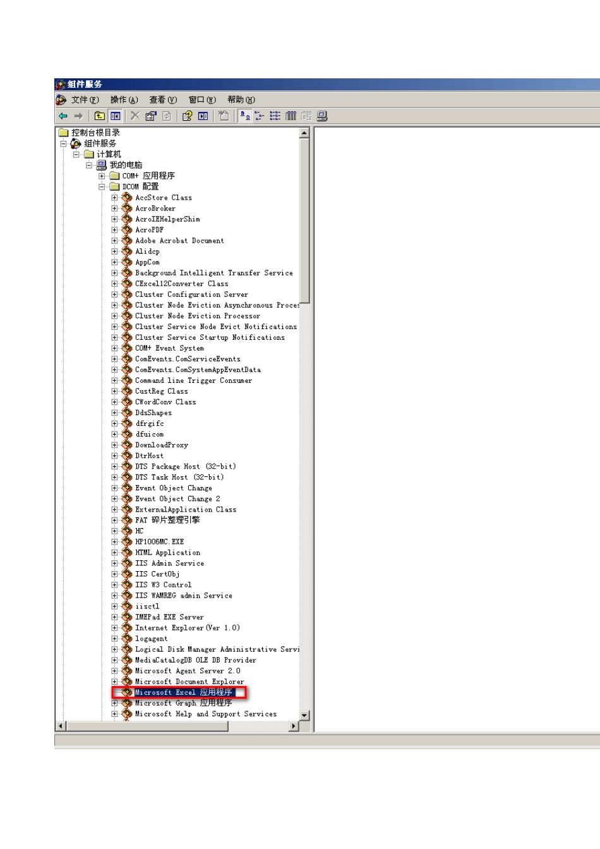Select DTS Package Host (32-bit) entry
The image size is (600, 849).
(x=186, y=466)
